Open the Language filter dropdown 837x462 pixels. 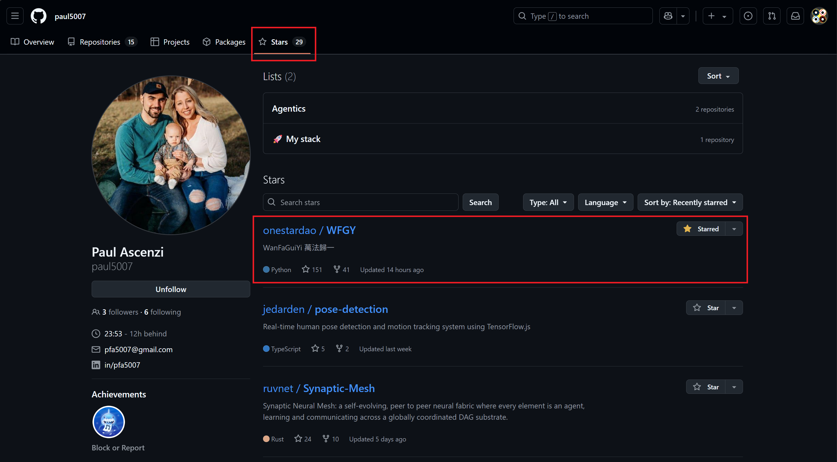point(605,202)
